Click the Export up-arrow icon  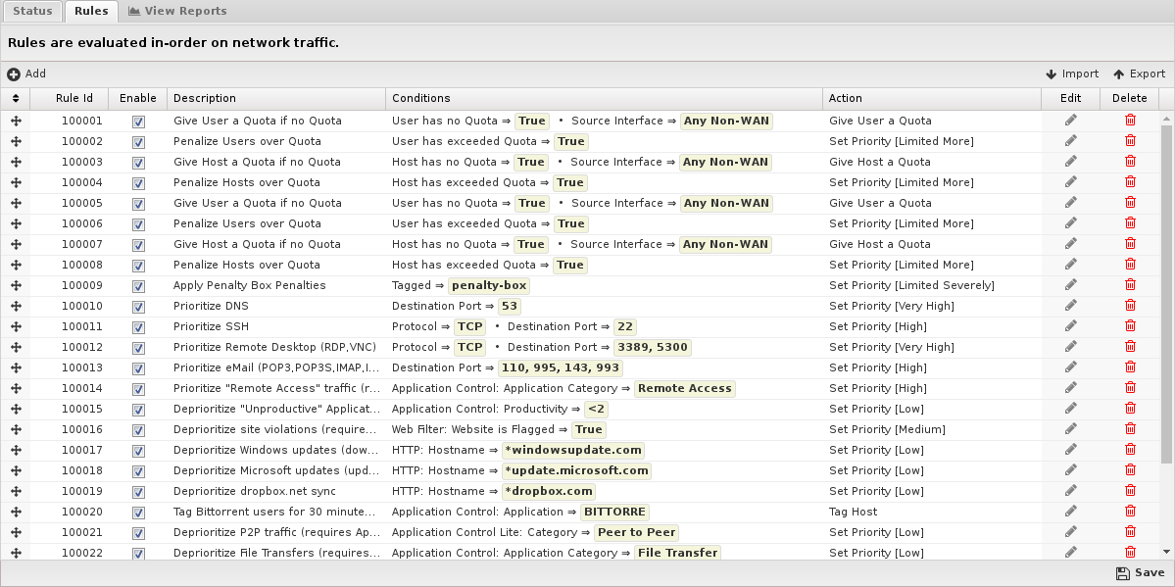[1119, 74]
